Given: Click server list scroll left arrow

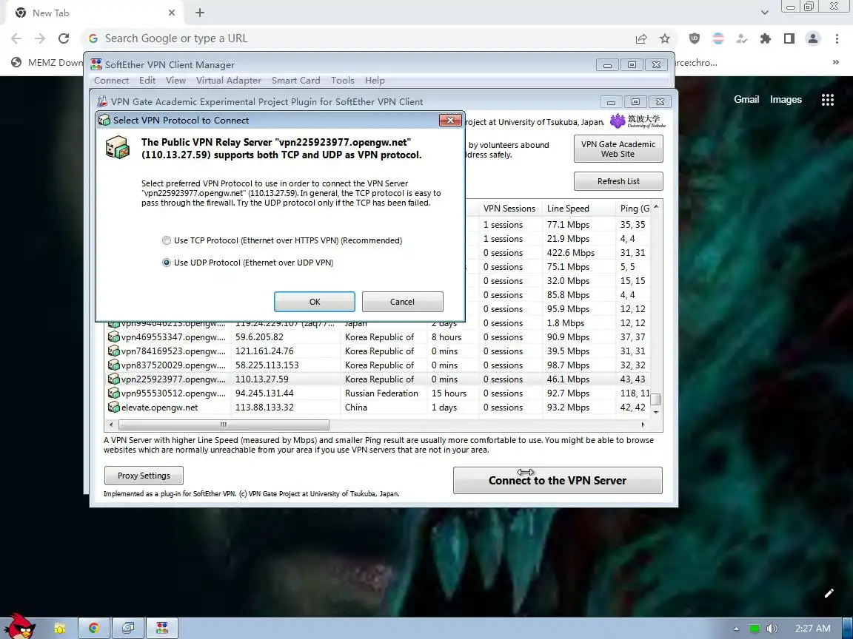Looking at the screenshot, I should [111, 425].
